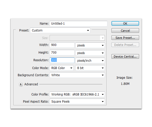Open the Pixel Aspect Ratio dropdown
The image size is (152, 127).
pos(77,102)
